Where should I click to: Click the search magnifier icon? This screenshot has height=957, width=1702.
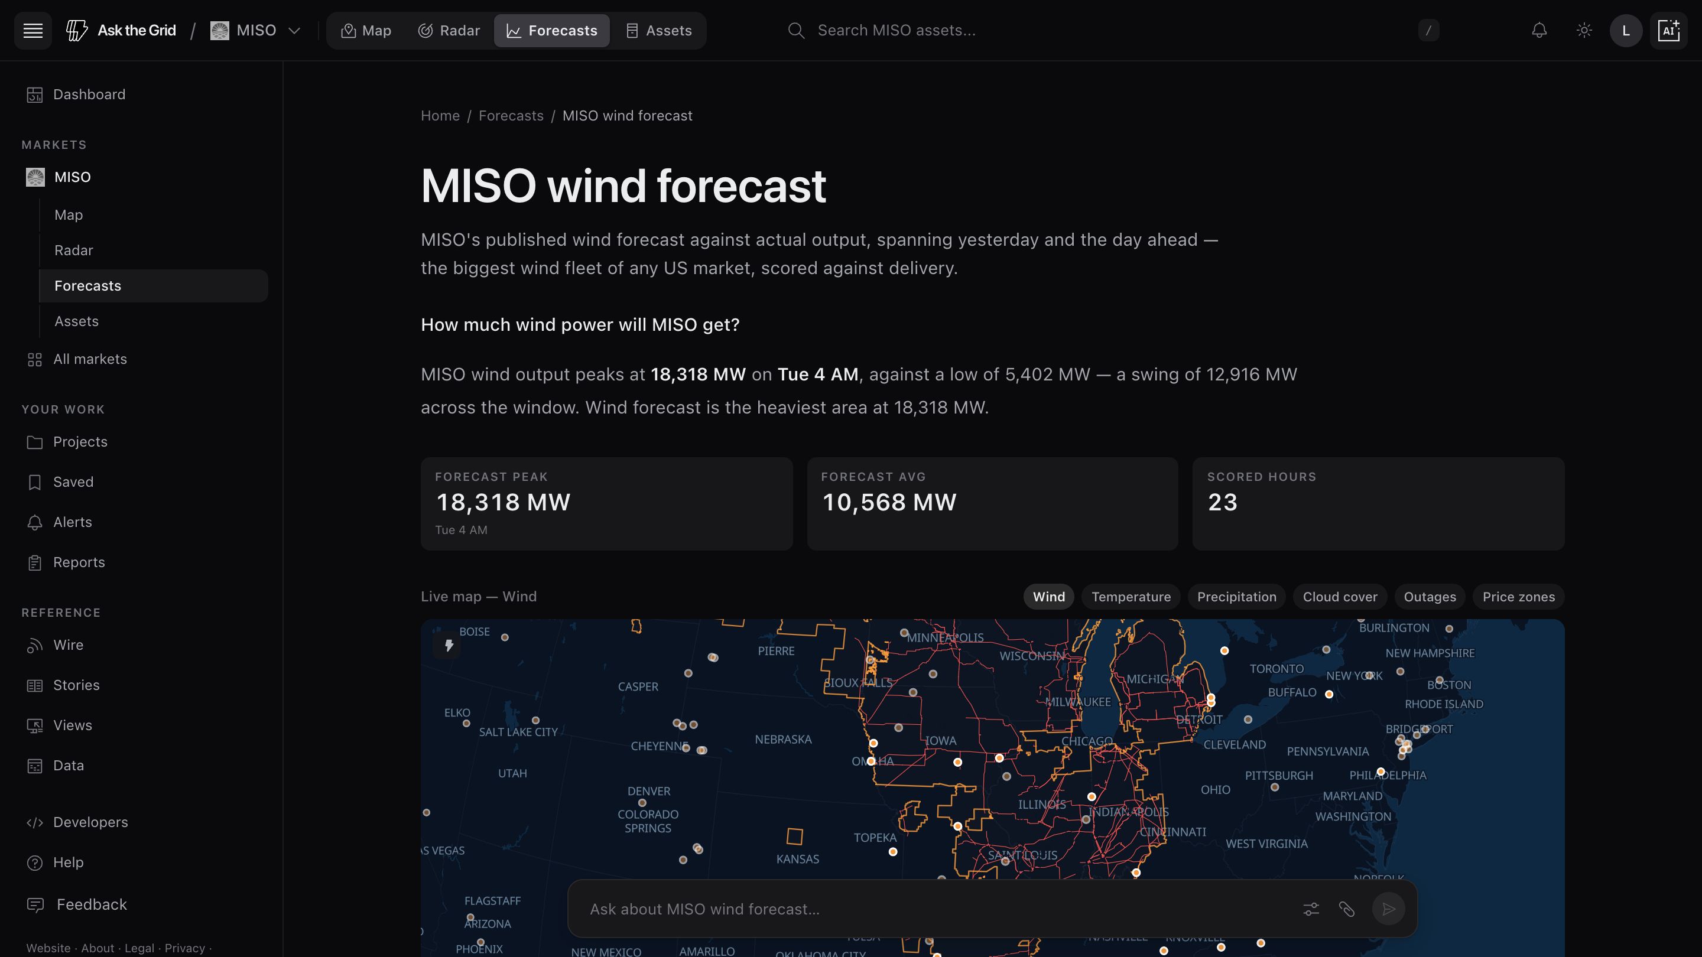pos(796,30)
